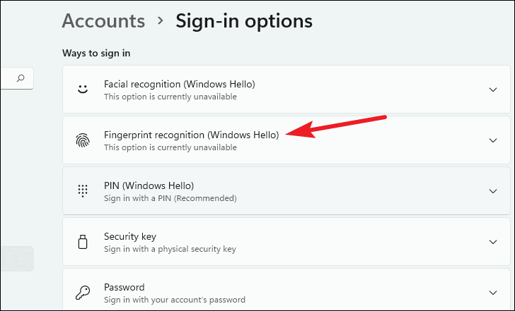Expand PIN (Windows Hello) chevron

493,191
